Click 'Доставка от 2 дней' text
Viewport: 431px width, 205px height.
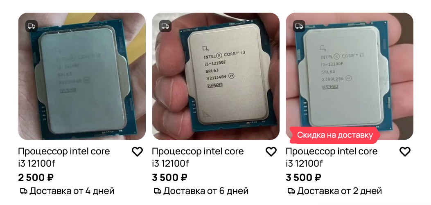coord(339,191)
